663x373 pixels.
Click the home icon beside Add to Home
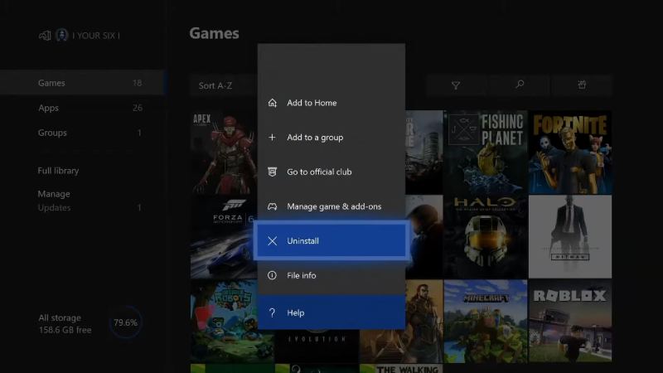point(273,103)
